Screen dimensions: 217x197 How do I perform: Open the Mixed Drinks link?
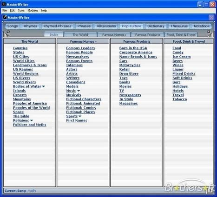tap(184, 74)
